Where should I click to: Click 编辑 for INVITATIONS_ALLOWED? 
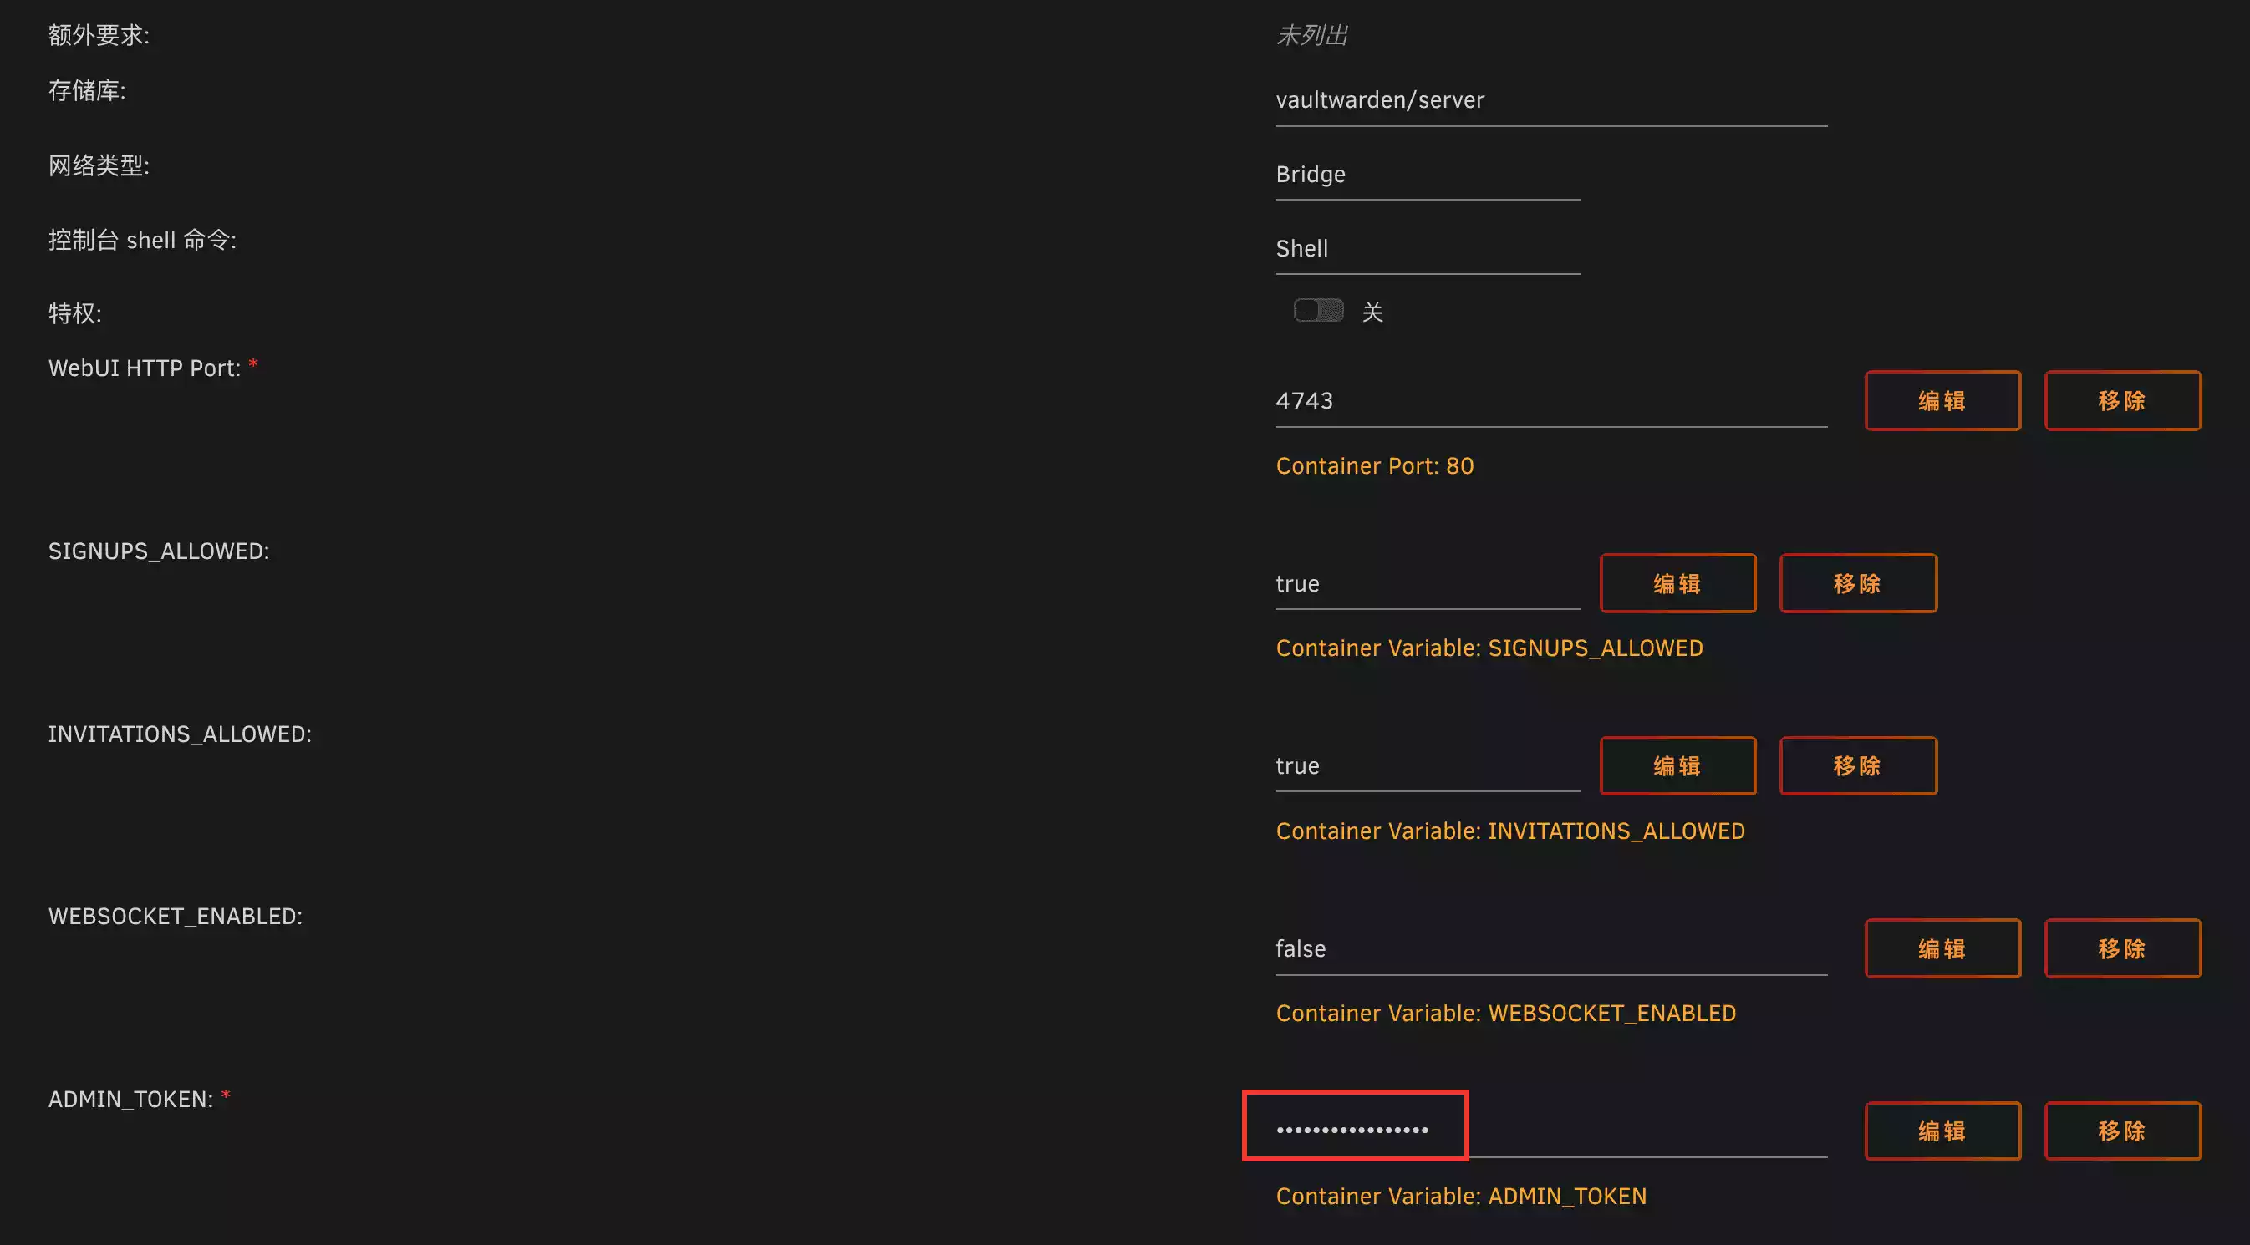(1677, 765)
